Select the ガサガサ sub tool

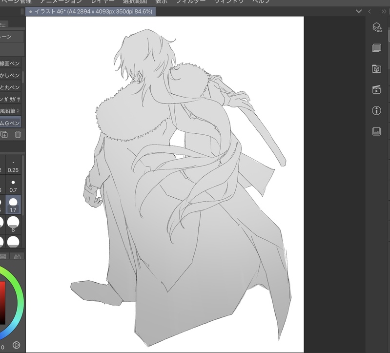point(10,99)
